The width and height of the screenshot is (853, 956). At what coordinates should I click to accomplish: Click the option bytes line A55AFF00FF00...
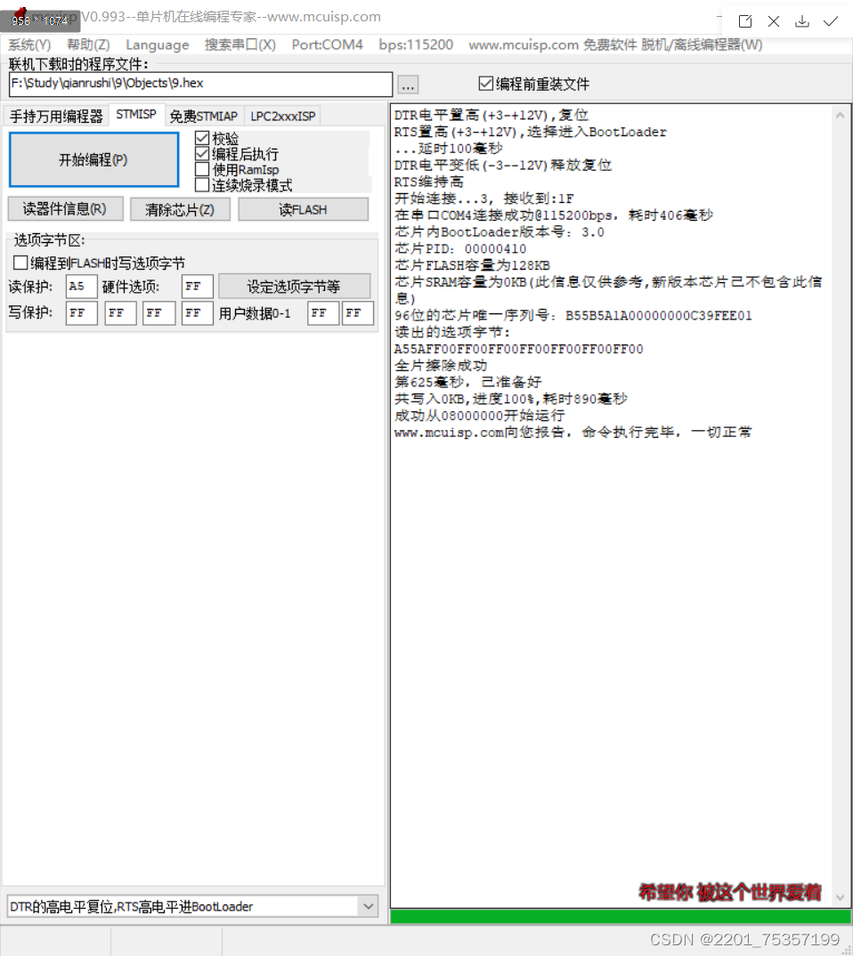tap(519, 349)
